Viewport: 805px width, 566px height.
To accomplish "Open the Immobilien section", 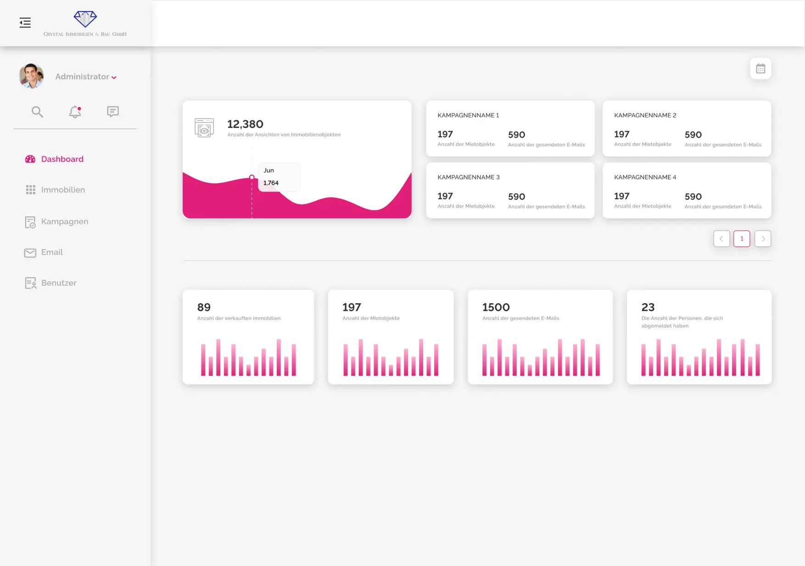I will (63, 189).
